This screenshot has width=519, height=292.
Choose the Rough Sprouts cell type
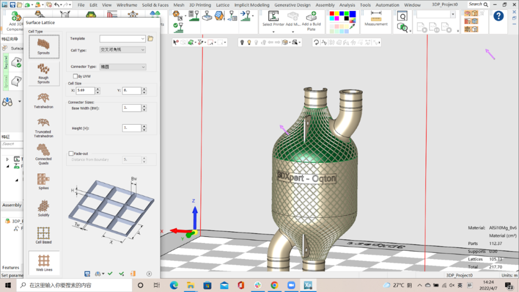[43, 73]
